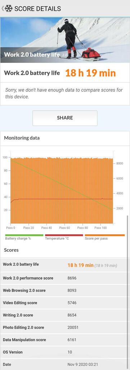Click the Monitoring data section heading
This screenshot has width=130, height=370.
(22, 138)
